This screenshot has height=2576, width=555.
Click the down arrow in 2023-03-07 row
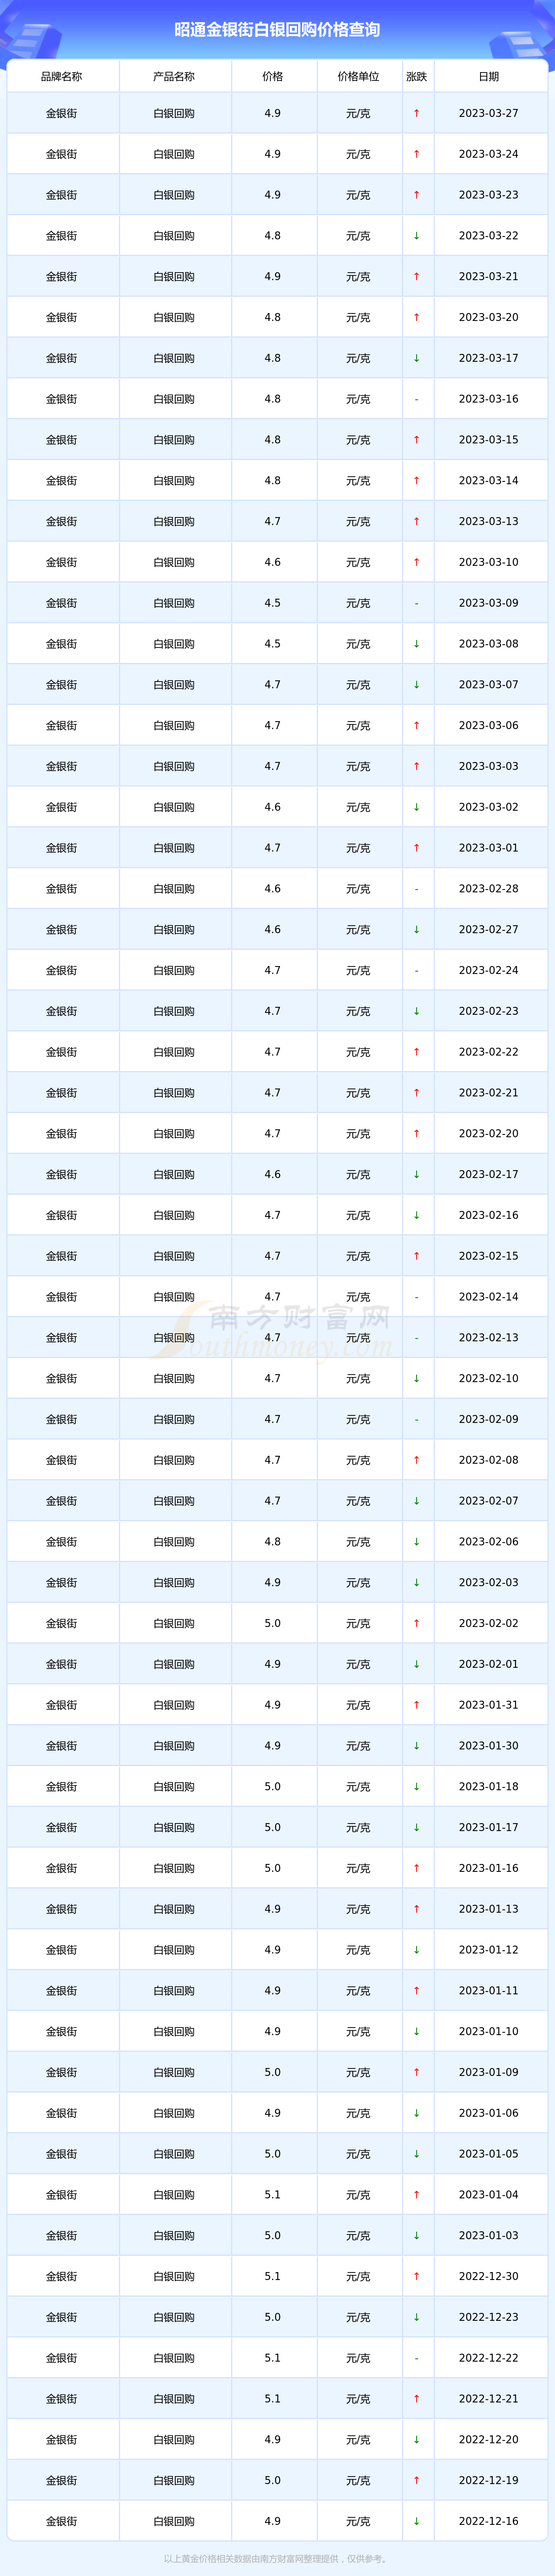[x=417, y=685]
